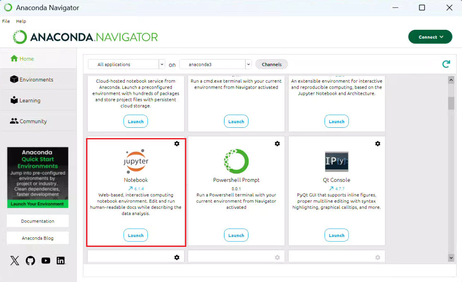The image size is (462, 282).
Task: Open the Help menu
Action: point(21,21)
